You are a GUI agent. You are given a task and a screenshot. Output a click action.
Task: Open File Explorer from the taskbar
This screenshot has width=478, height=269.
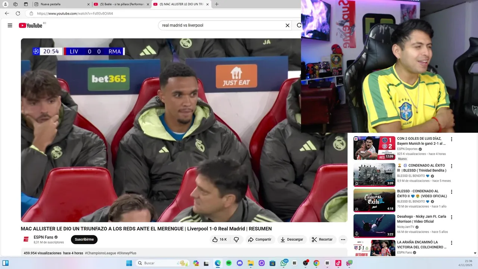[251, 263]
